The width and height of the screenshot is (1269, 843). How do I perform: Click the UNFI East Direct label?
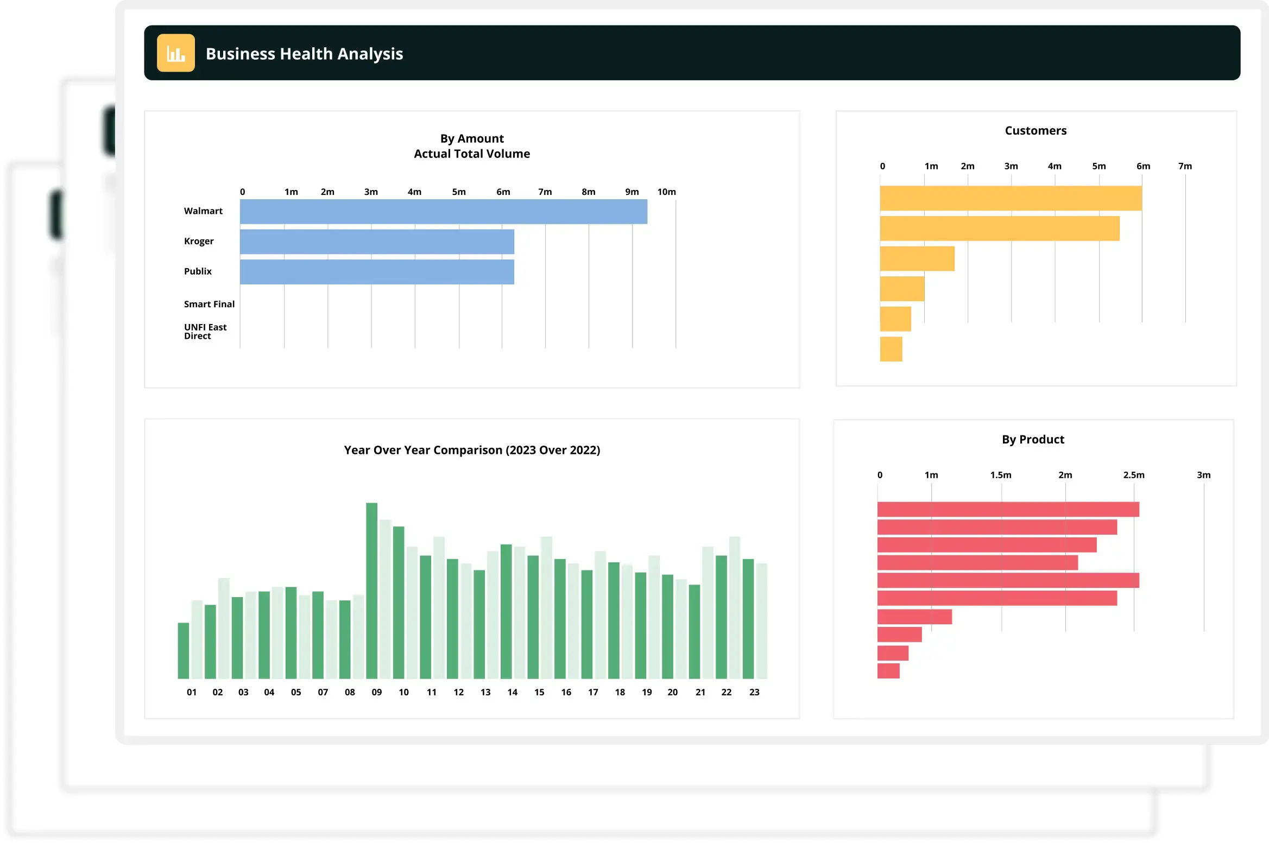coord(205,331)
